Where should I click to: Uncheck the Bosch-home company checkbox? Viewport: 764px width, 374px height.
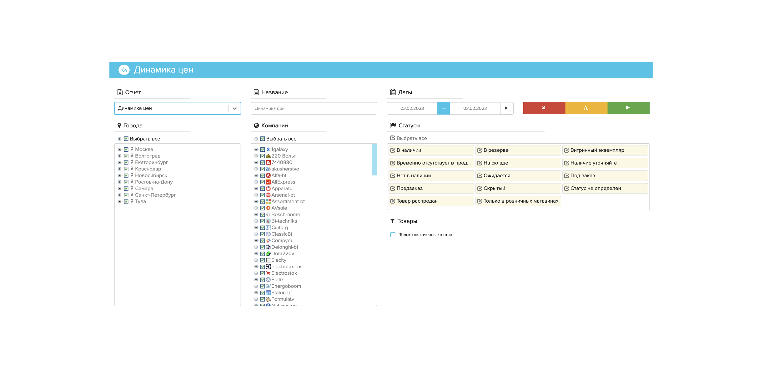tap(263, 214)
